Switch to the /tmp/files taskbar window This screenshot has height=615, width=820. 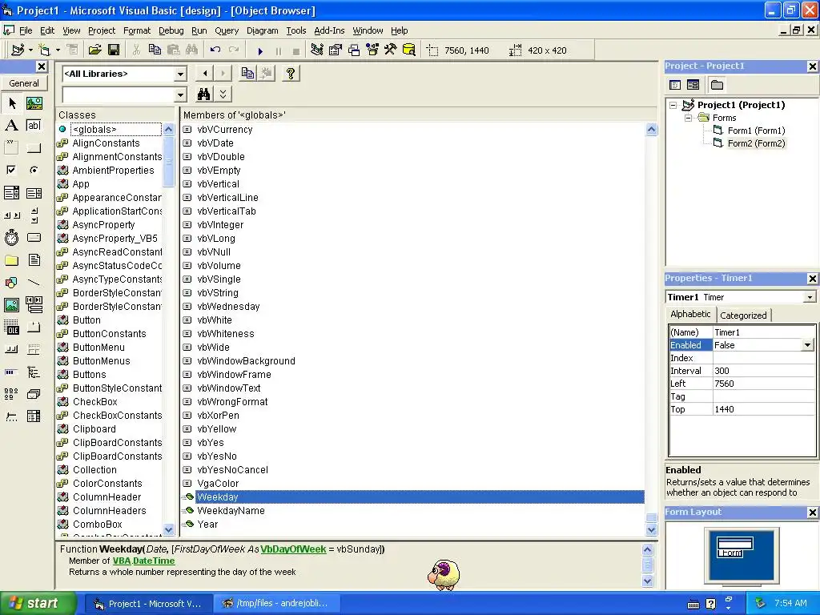click(276, 604)
